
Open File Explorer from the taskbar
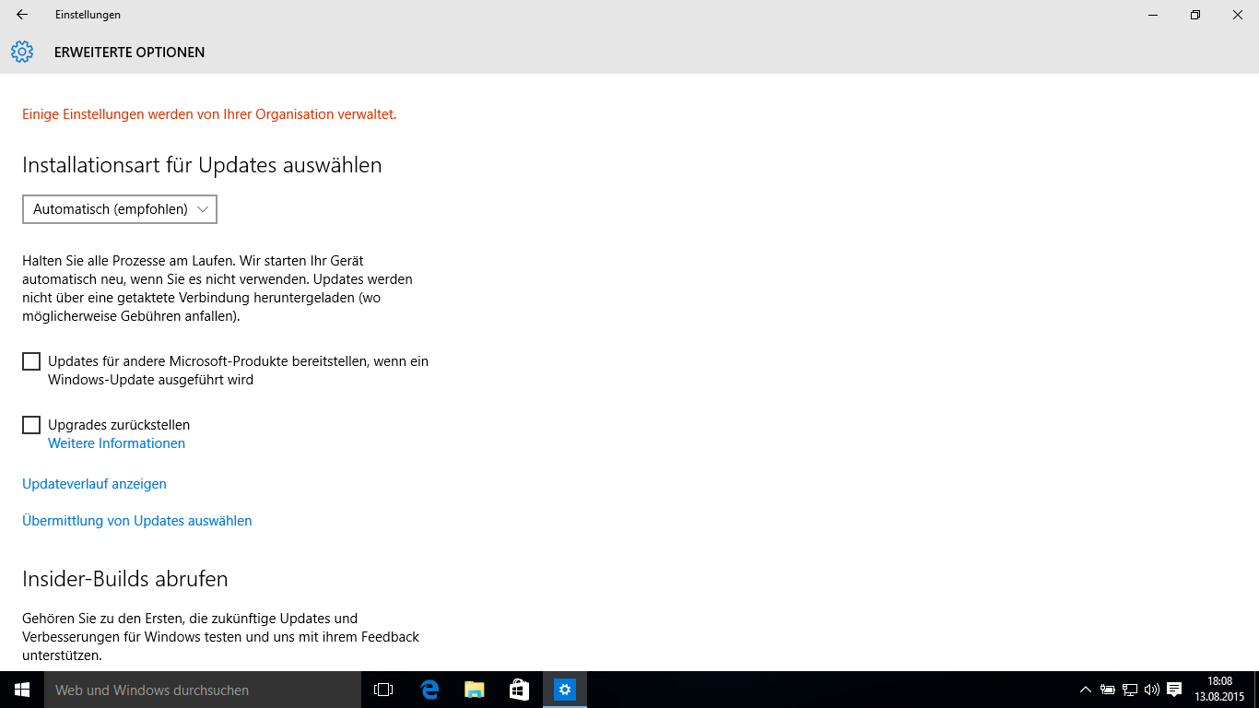tap(474, 690)
